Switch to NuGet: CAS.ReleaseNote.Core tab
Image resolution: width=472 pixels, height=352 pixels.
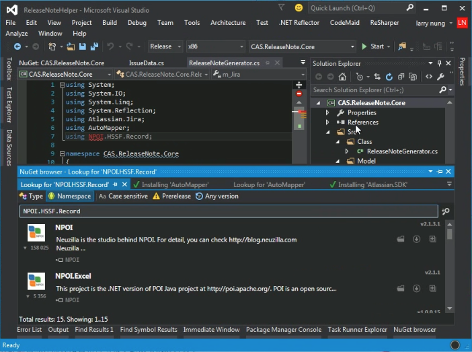[x=62, y=63]
